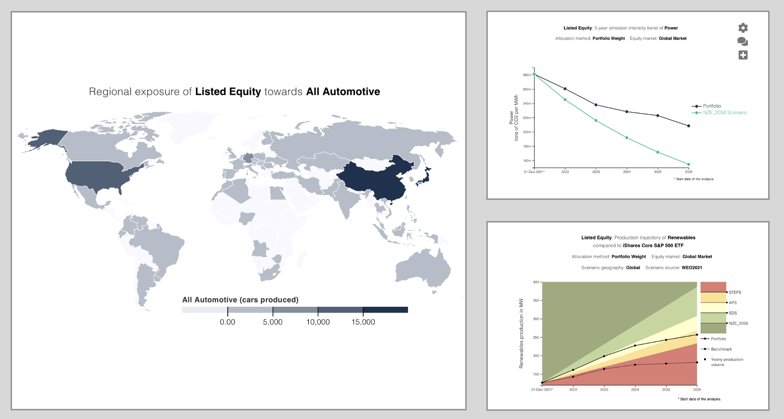Click the 5,000 to 10,000 legend segment

[295, 310]
